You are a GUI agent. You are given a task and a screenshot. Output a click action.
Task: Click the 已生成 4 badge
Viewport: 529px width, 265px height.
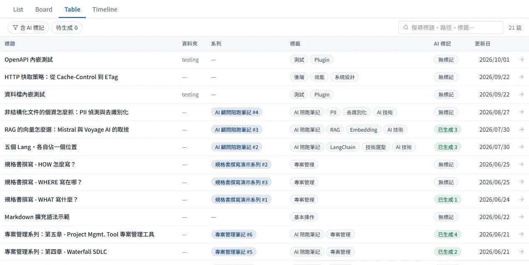(x=448, y=234)
